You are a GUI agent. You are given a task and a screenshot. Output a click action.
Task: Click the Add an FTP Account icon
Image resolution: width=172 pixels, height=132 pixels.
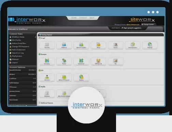[64, 78]
